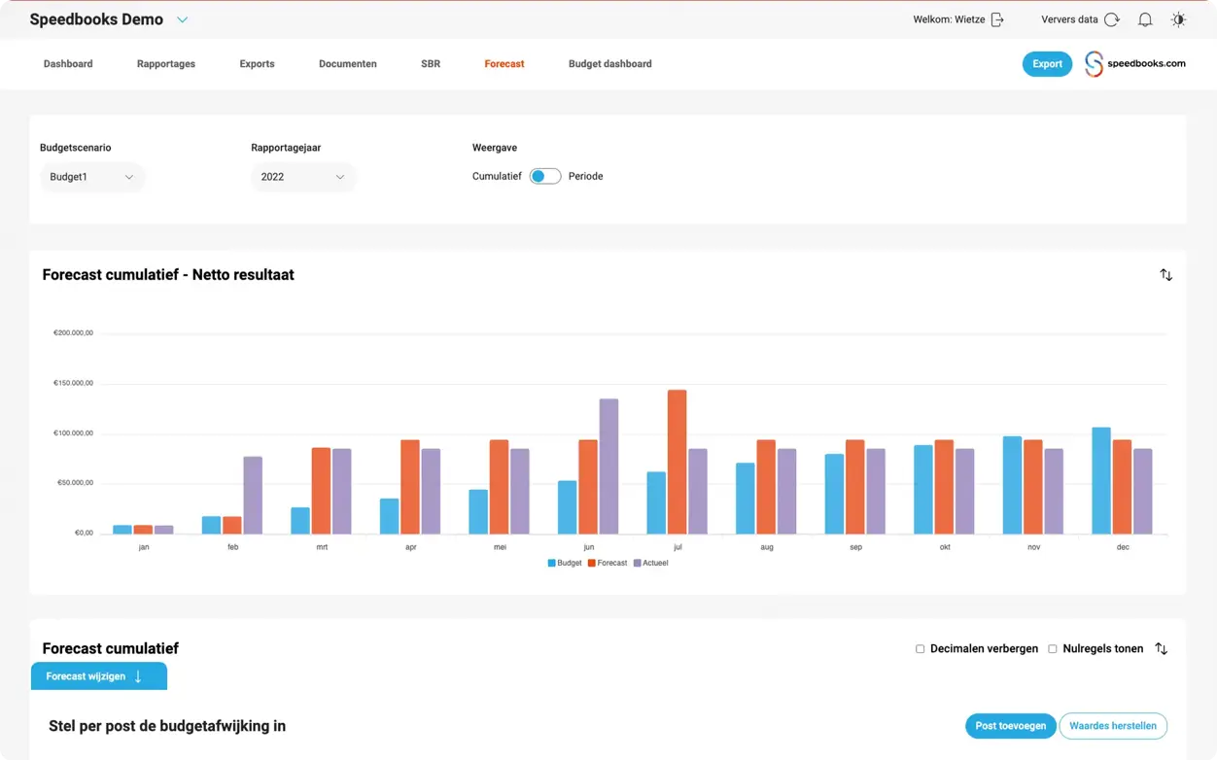This screenshot has height=760, width=1217.
Task: Switch to the Rapportages tab
Action: [166, 64]
